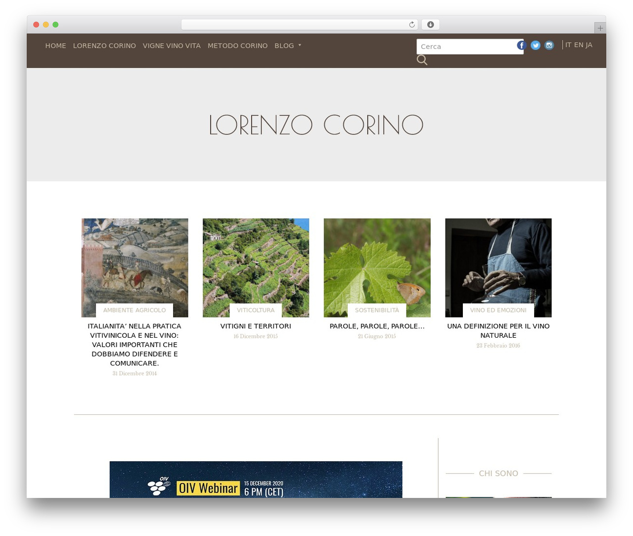Expand the BLOG dropdown arrow

[300, 45]
